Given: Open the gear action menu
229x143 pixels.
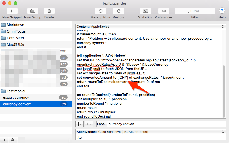Looking at the screenshot, I should tap(14, 140).
